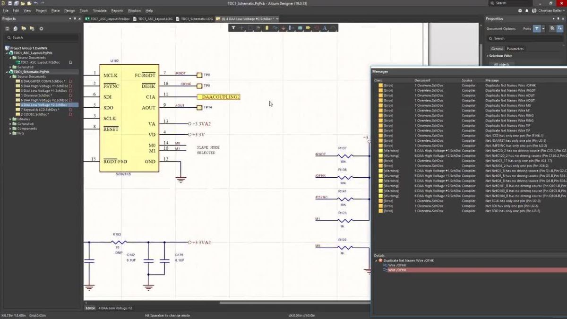Click the Editor tab at the bottom
567x319 pixels.
point(90,308)
